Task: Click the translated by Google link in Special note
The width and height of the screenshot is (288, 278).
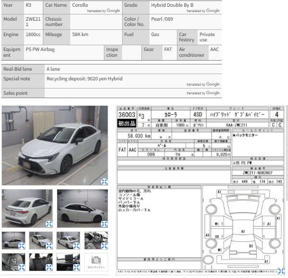Action: pos(203,84)
